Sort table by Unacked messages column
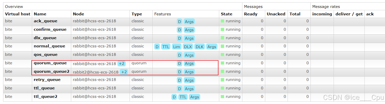 click(276, 14)
